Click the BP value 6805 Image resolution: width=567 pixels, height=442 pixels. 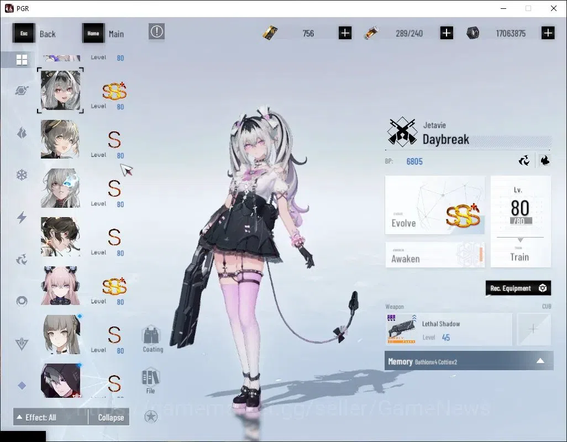[414, 161]
